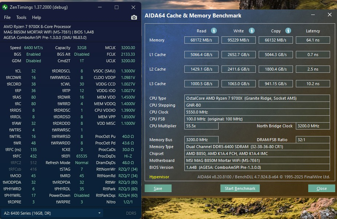This screenshot has height=219, width=337.
Task: Open the File menu in ZenTimings
Action: pos(7,17)
